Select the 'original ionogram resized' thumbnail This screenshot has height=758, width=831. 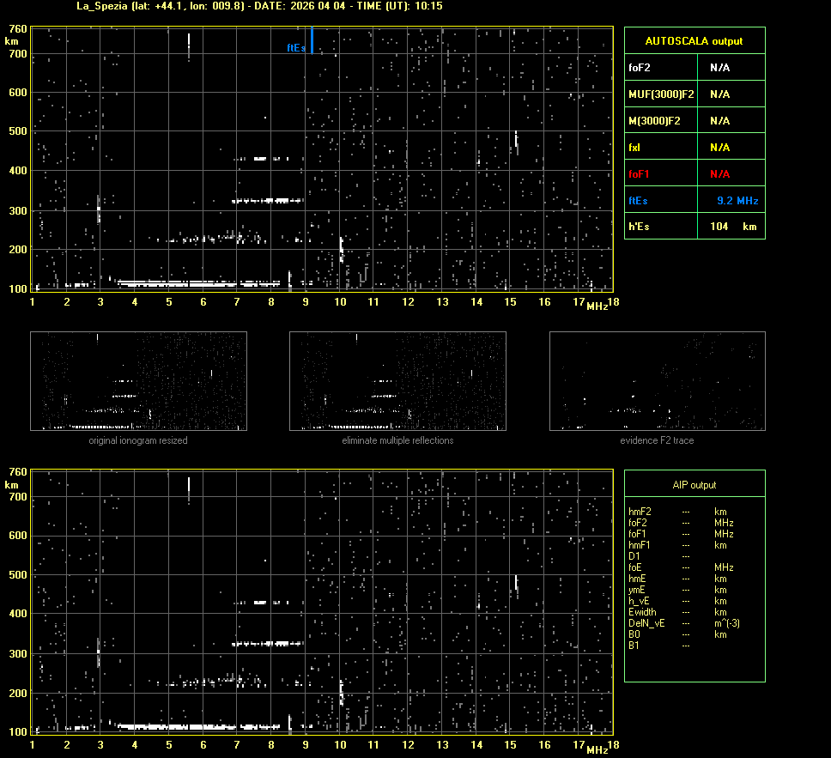[138, 381]
